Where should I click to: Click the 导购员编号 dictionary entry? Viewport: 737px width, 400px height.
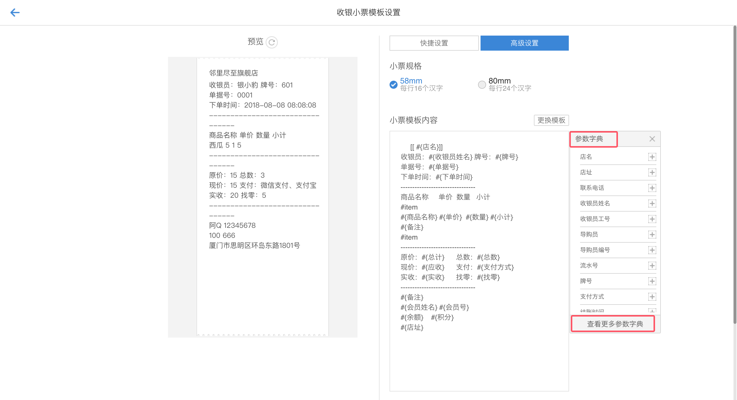tap(595, 250)
